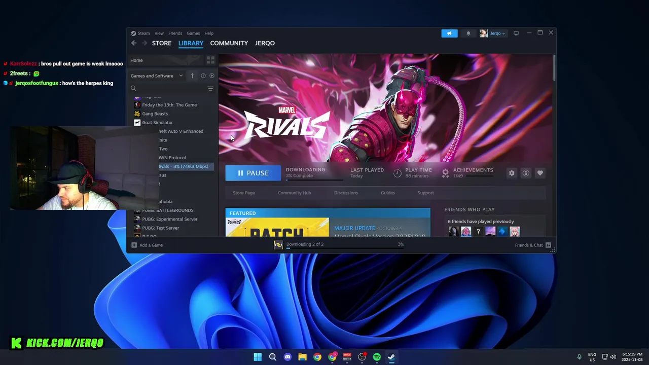Open the STORE tab
The height and width of the screenshot is (365, 649).
tap(162, 43)
